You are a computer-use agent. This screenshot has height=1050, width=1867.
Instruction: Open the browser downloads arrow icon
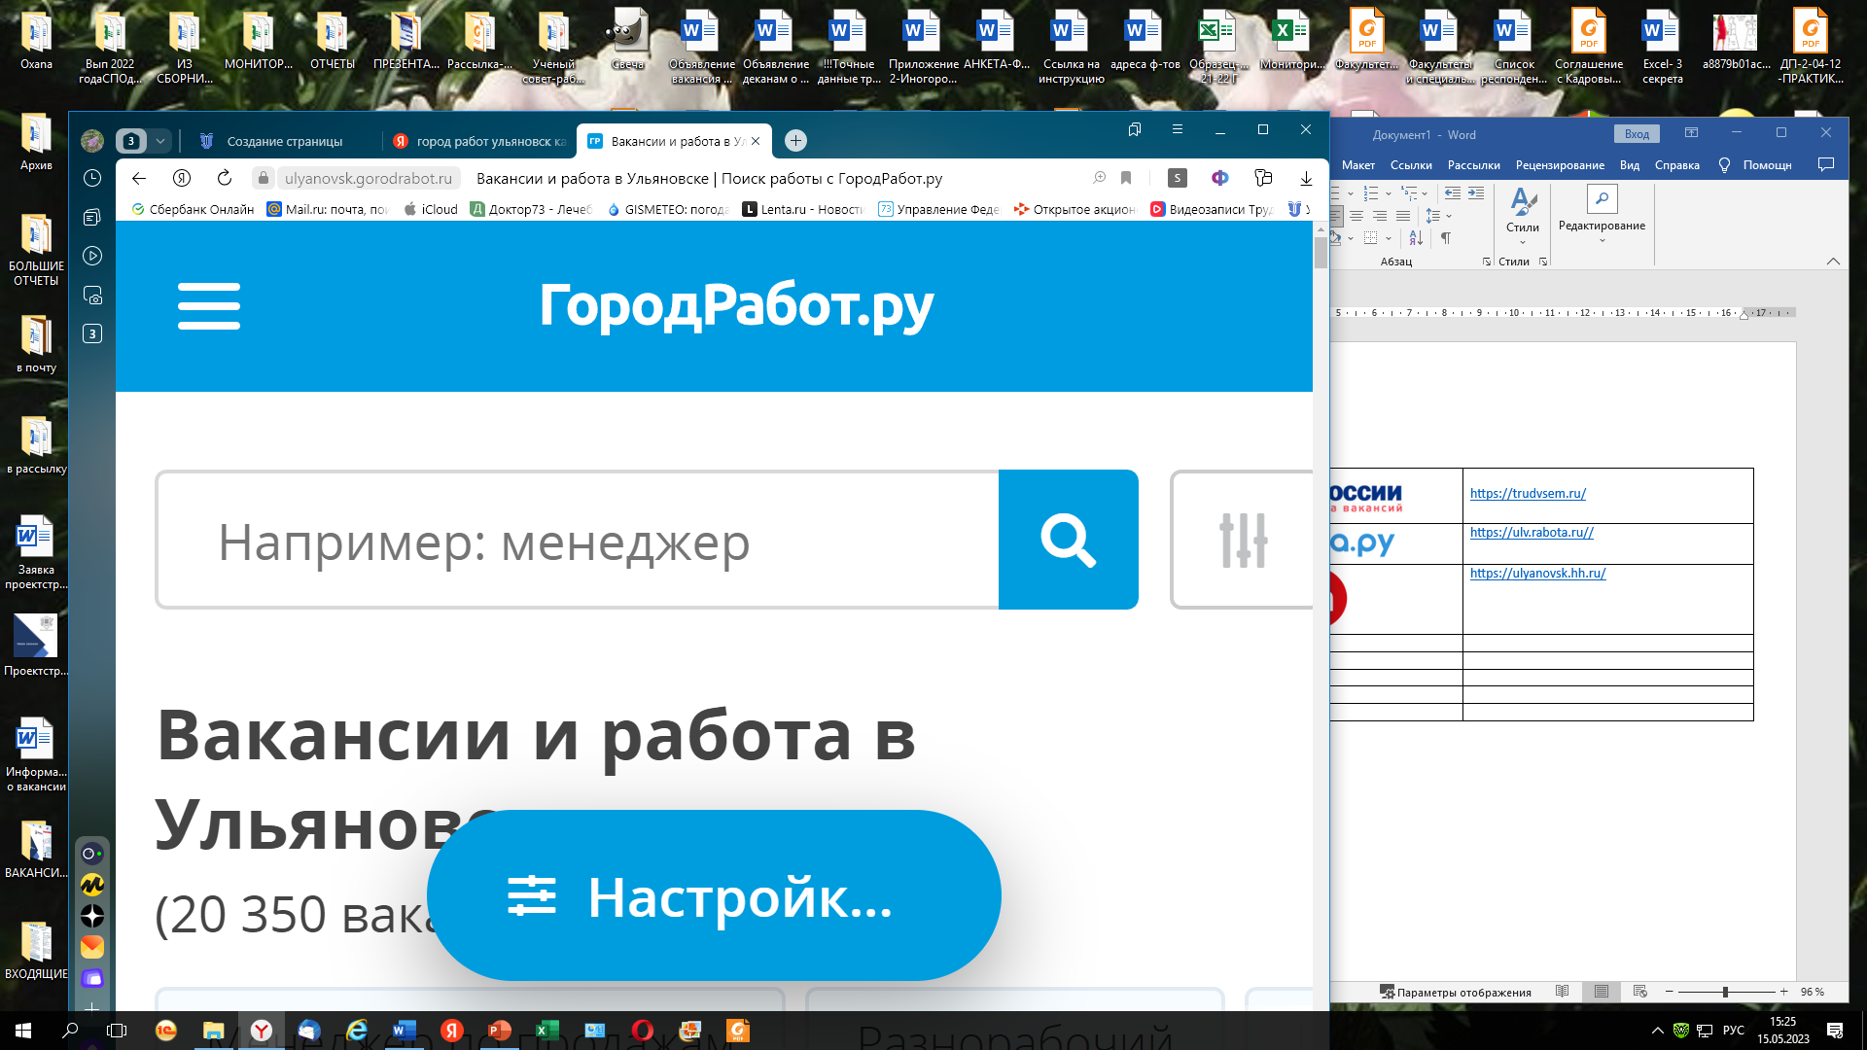point(1306,178)
